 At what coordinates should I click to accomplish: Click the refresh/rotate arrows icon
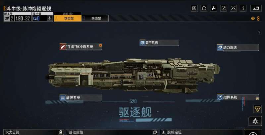coord(204,8)
